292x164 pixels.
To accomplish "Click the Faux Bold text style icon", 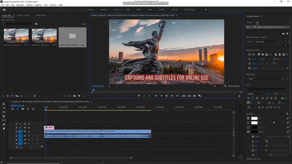I will pyautogui.click(x=259, y=108).
